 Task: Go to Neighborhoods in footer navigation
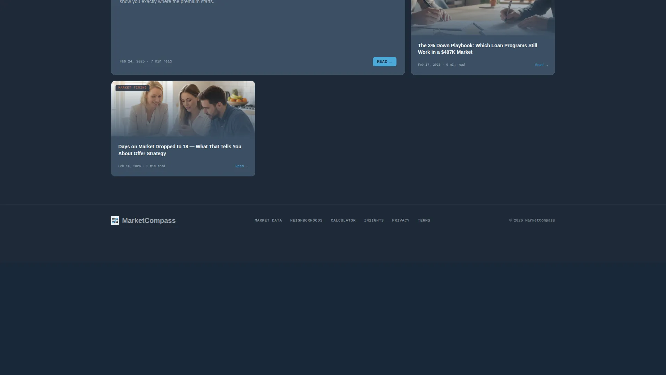coord(306,220)
